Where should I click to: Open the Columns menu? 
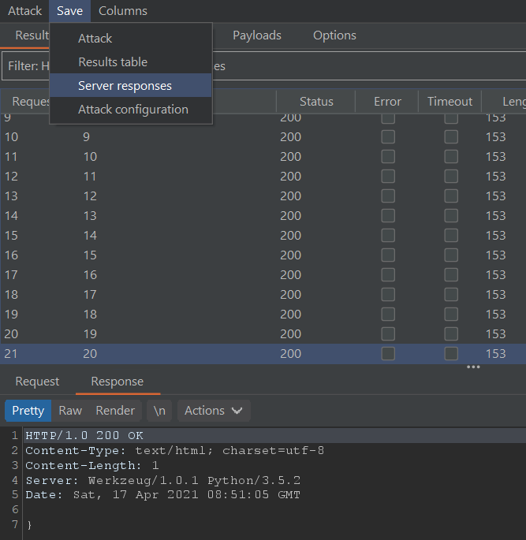pos(123,11)
